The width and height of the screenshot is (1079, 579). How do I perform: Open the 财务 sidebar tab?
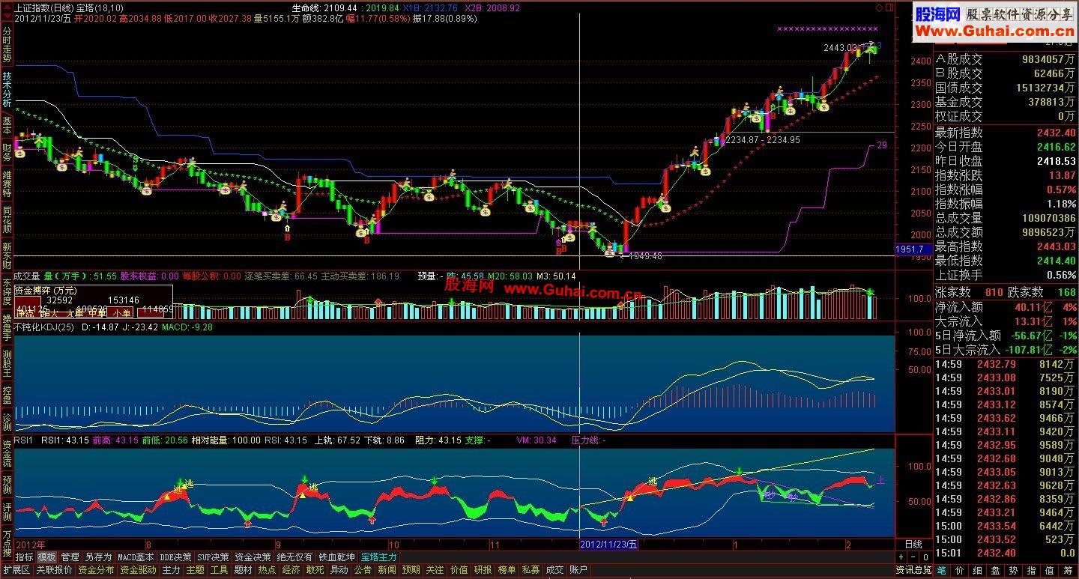(x=7, y=153)
